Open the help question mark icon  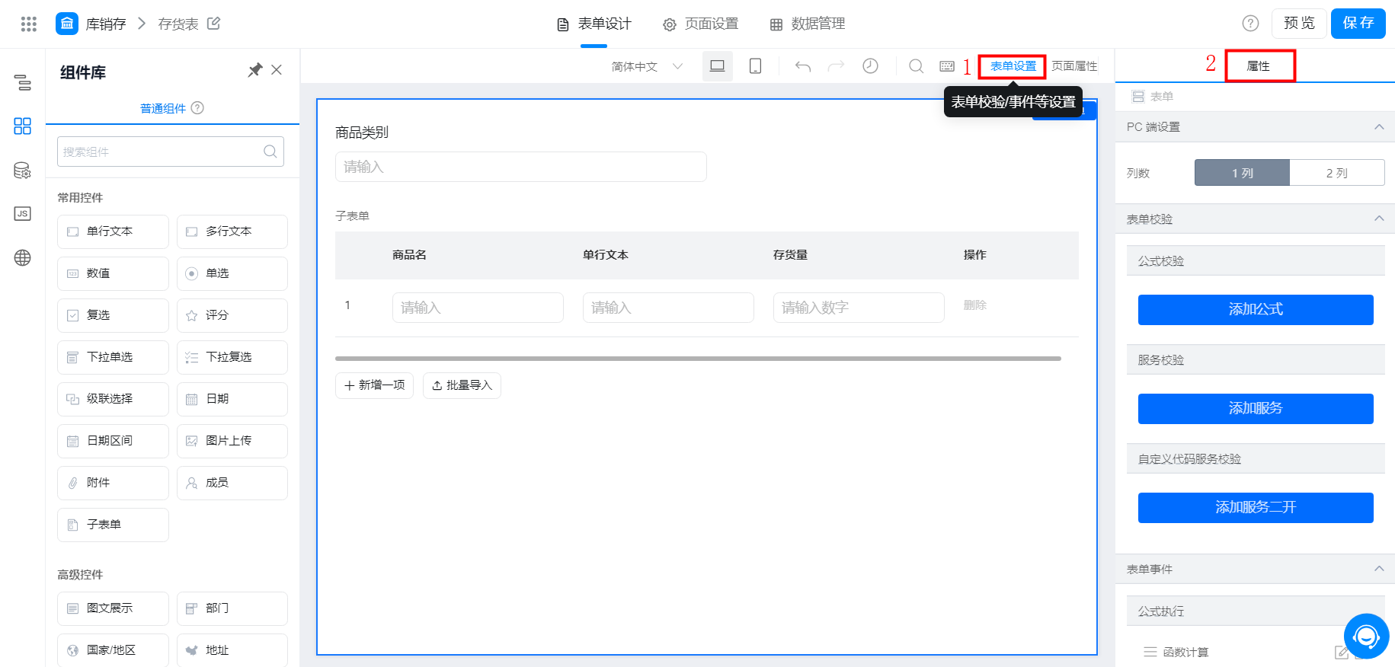[x=1250, y=24]
